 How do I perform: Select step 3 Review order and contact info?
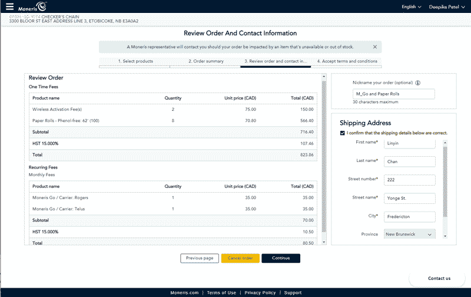tap(276, 61)
